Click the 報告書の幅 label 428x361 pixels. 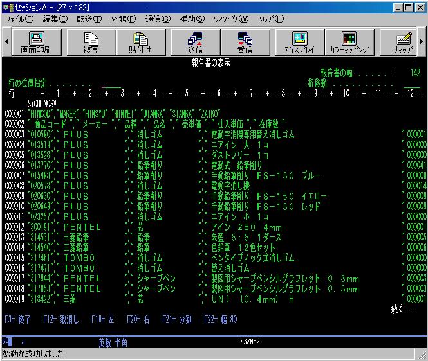[x=336, y=73]
